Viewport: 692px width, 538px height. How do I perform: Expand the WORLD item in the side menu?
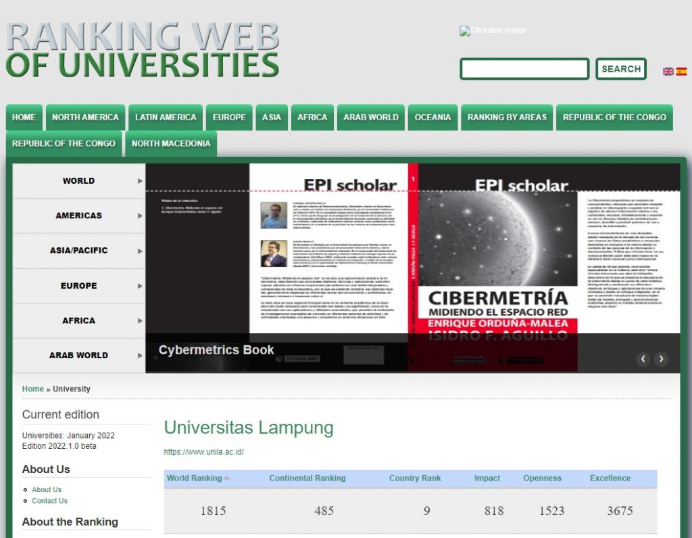pos(79,181)
